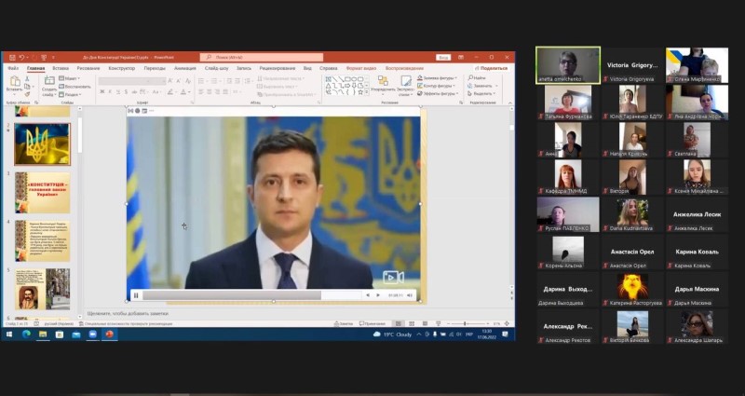Open the Zoom app on the taskbar
This screenshot has height=396, width=745.
point(92,335)
